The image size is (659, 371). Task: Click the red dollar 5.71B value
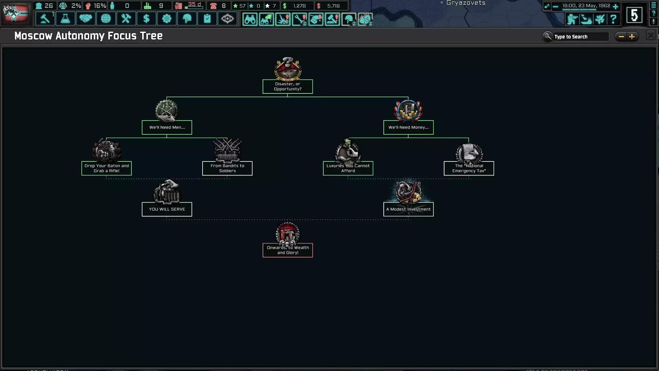(333, 6)
